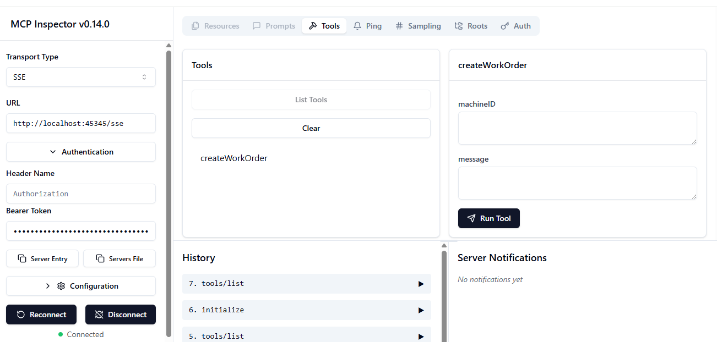Image resolution: width=717 pixels, height=342 pixels.
Task: Click the message text area
Action: click(x=578, y=183)
